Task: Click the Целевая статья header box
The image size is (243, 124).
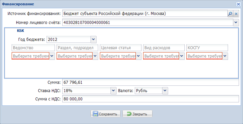Action: [121, 48]
